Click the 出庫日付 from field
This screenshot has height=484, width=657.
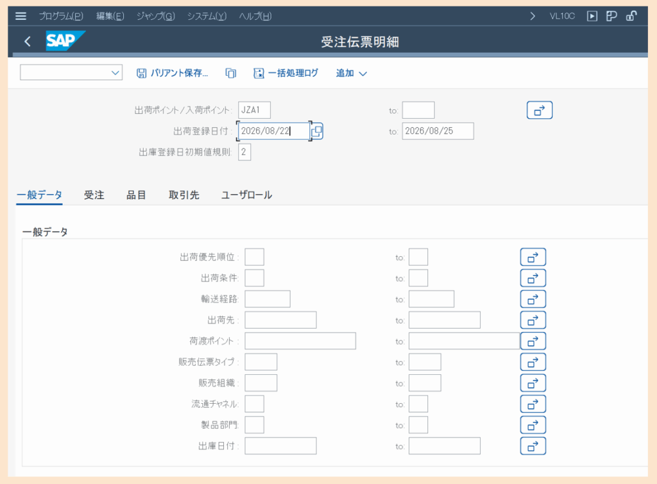tap(281, 446)
